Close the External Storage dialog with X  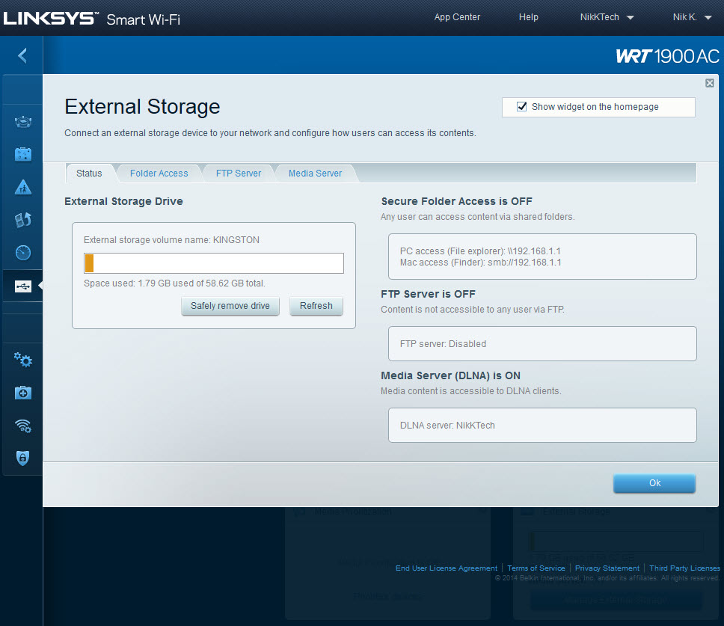[x=710, y=83]
